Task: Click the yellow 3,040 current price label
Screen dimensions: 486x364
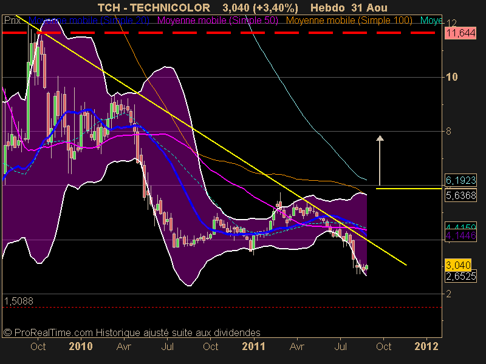Action: pyautogui.click(x=458, y=265)
